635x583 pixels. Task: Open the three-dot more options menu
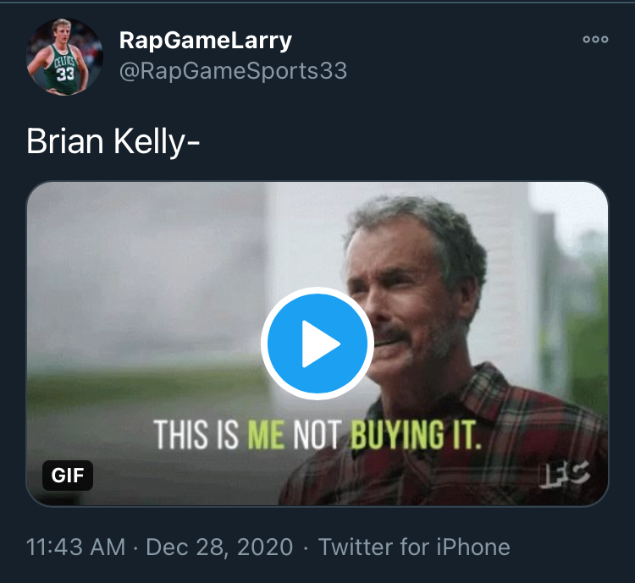pos(595,40)
